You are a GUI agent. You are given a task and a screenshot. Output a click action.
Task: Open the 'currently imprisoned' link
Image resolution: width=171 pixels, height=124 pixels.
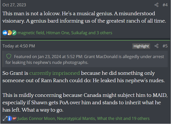pyautogui.click(x=55, y=73)
